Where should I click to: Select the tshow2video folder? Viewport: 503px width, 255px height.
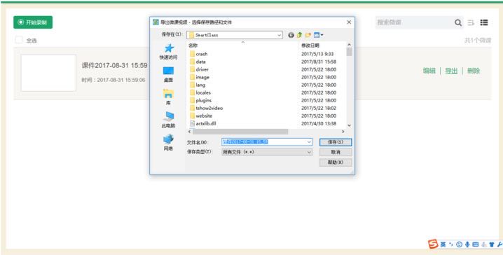[206, 108]
